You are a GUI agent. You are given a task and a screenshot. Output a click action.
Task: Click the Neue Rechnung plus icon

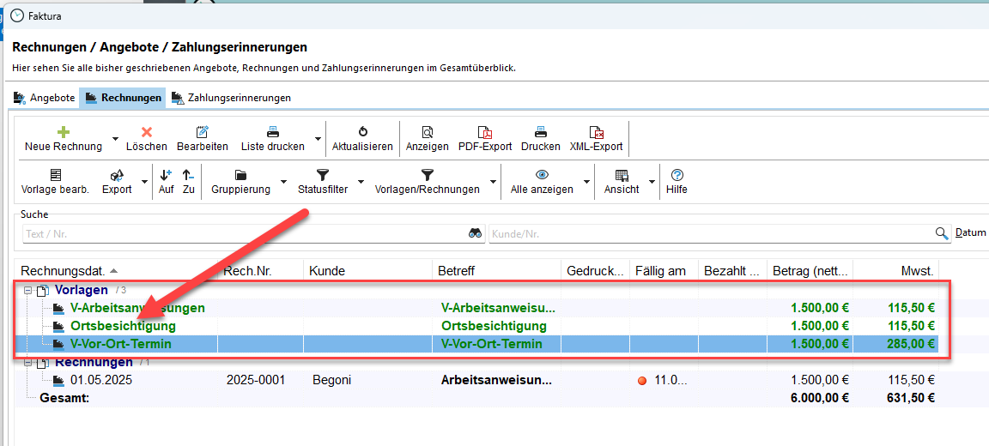click(x=63, y=132)
